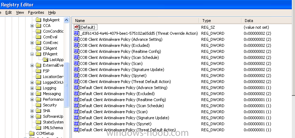
Task: Click DWORD icon for Default policy (Scan)
Action: (76, 112)
